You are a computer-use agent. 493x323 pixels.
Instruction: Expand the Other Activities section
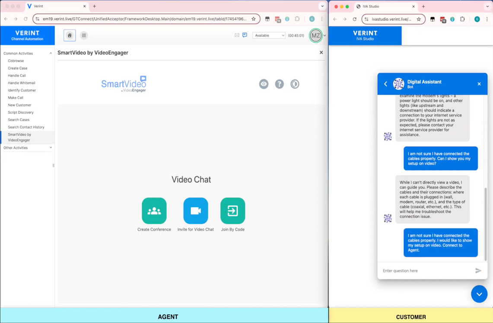(51, 147)
